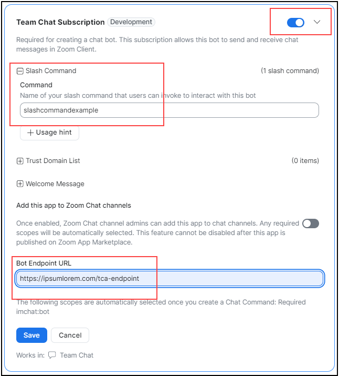This screenshot has height=376, width=339.
Task: Expand Trust Domain List plus icon
Action: (x=20, y=161)
